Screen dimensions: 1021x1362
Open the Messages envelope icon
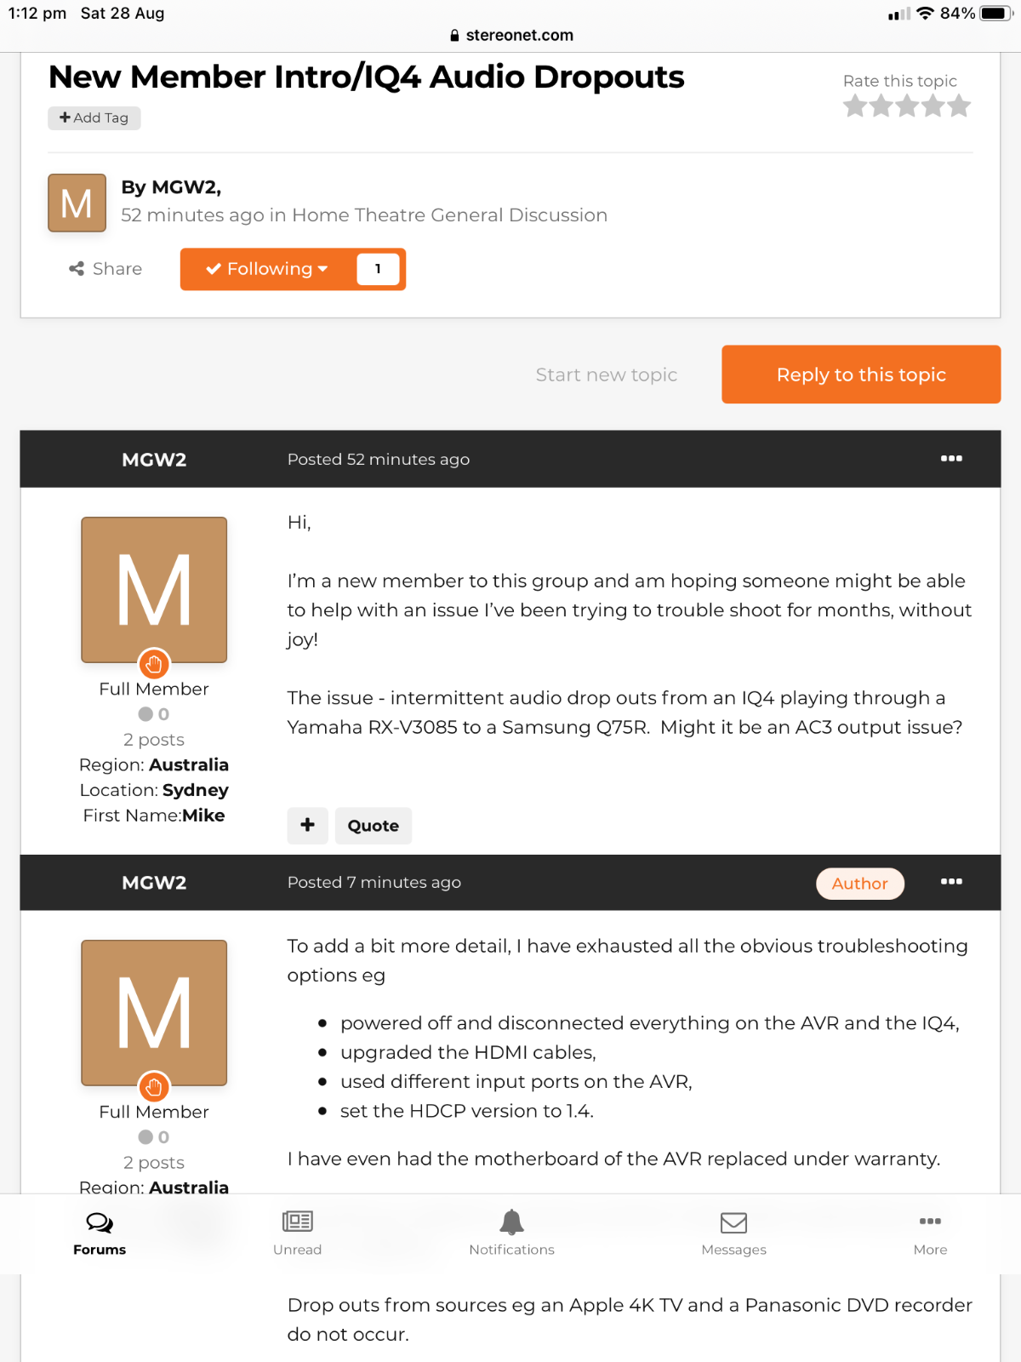[733, 1223]
